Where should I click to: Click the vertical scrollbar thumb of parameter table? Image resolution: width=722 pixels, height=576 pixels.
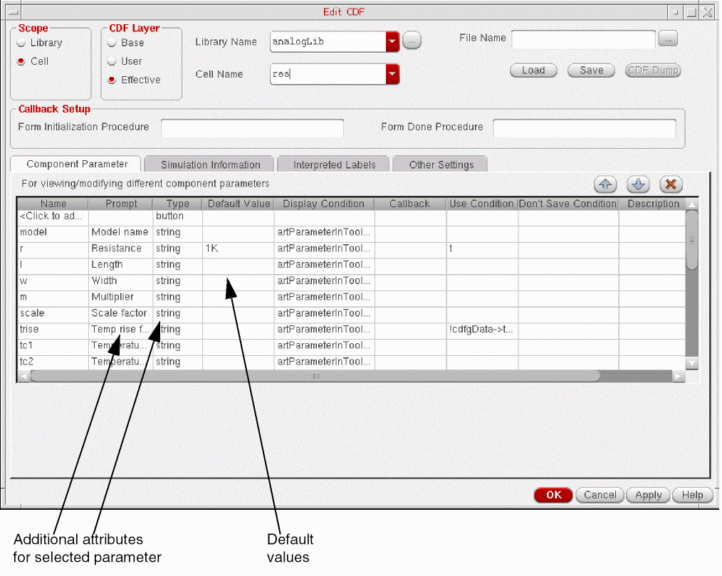[691, 239]
